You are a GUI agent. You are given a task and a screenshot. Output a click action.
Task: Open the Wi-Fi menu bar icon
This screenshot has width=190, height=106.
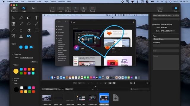point(158,1)
